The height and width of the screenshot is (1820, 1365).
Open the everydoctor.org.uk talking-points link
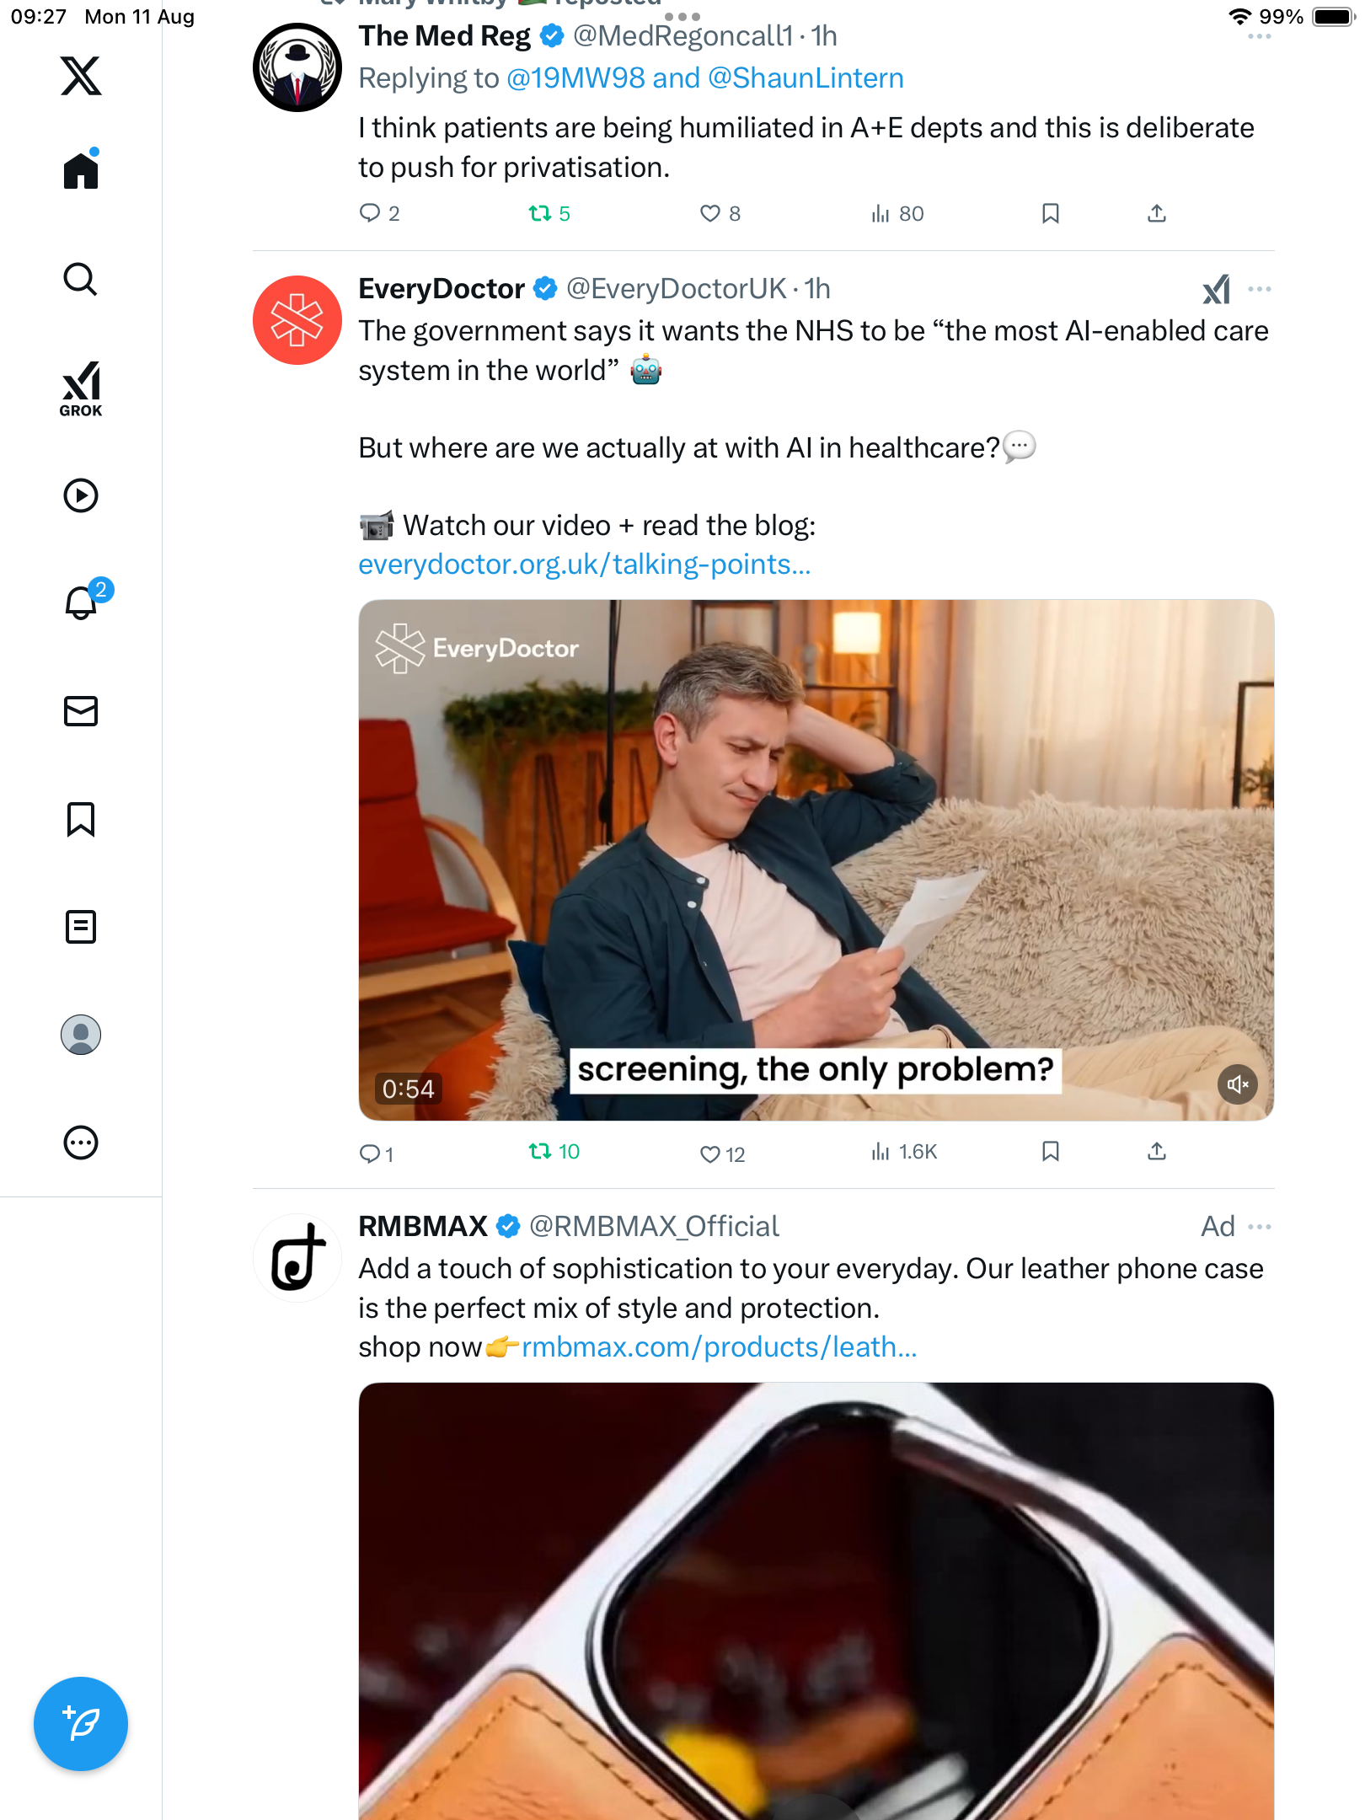(x=584, y=565)
